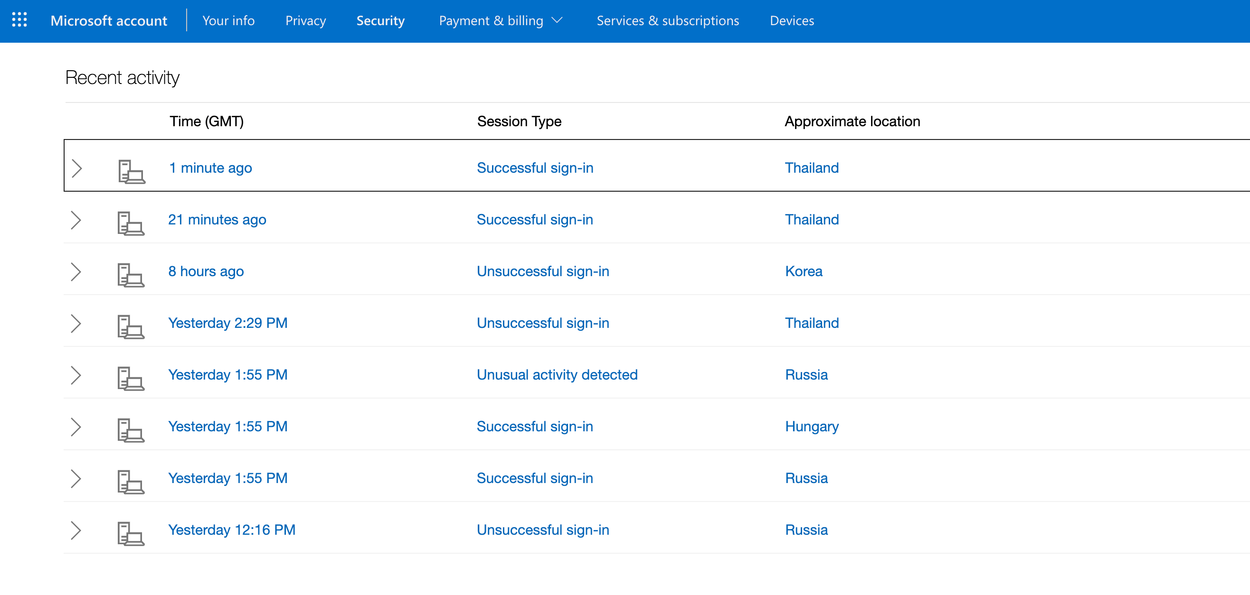Expand the Yesterday 12:16 PM row chevron
This screenshot has height=595, width=1250.
[76, 530]
